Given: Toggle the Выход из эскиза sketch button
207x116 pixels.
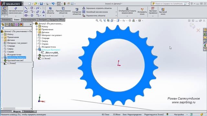Looking at the screenshot, I should click(x=5, y=11).
